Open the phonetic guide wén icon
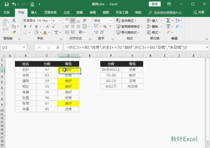The image size is (210, 148). (56, 32)
